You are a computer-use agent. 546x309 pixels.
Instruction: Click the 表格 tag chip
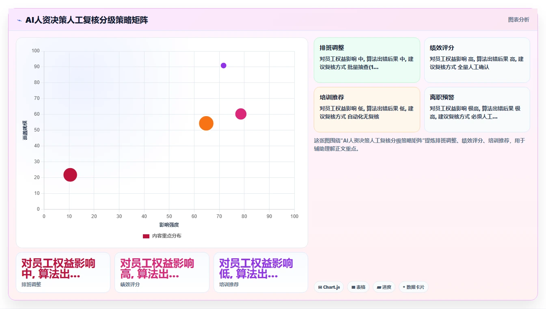click(358, 287)
